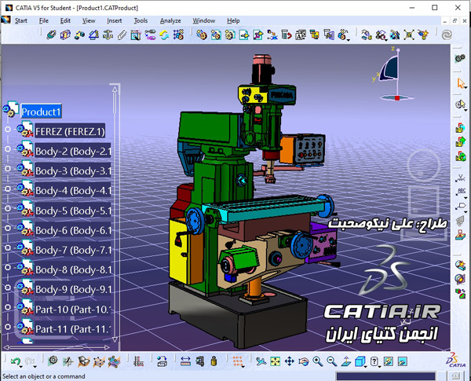Select the Quick Constraint tool
Viewport: 471px width, 381px height.
(x=136, y=35)
